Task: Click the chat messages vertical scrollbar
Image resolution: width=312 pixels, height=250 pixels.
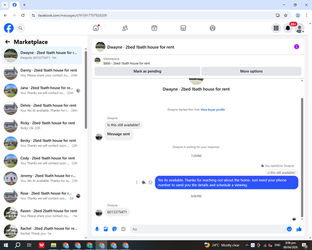Action: (x=302, y=157)
